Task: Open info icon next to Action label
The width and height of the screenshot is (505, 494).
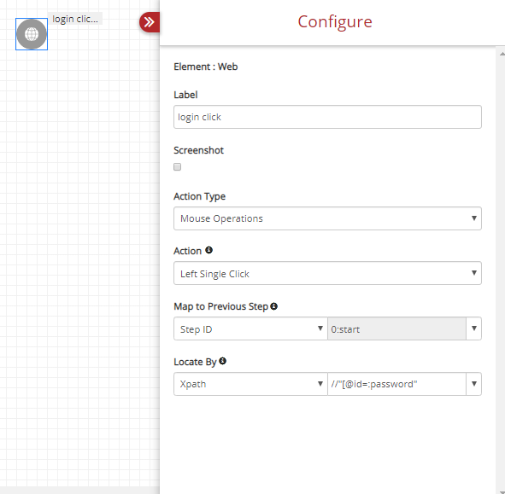Action: pos(208,250)
